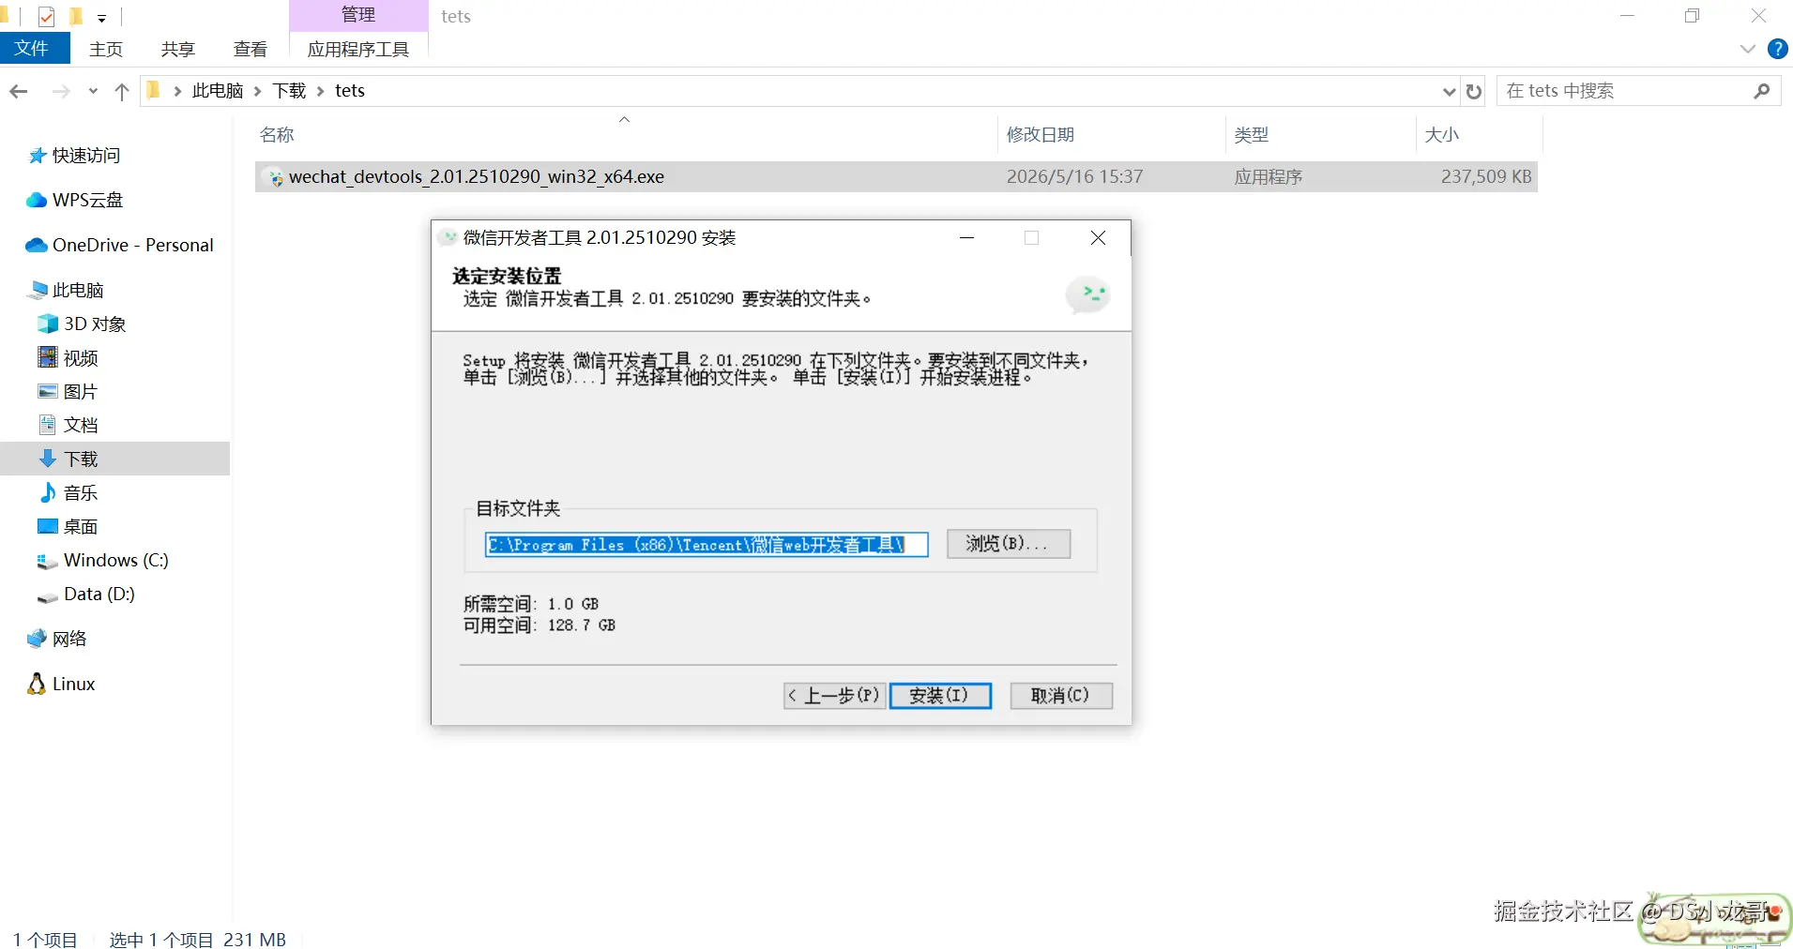Click the Install (安装) button

[940, 696]
